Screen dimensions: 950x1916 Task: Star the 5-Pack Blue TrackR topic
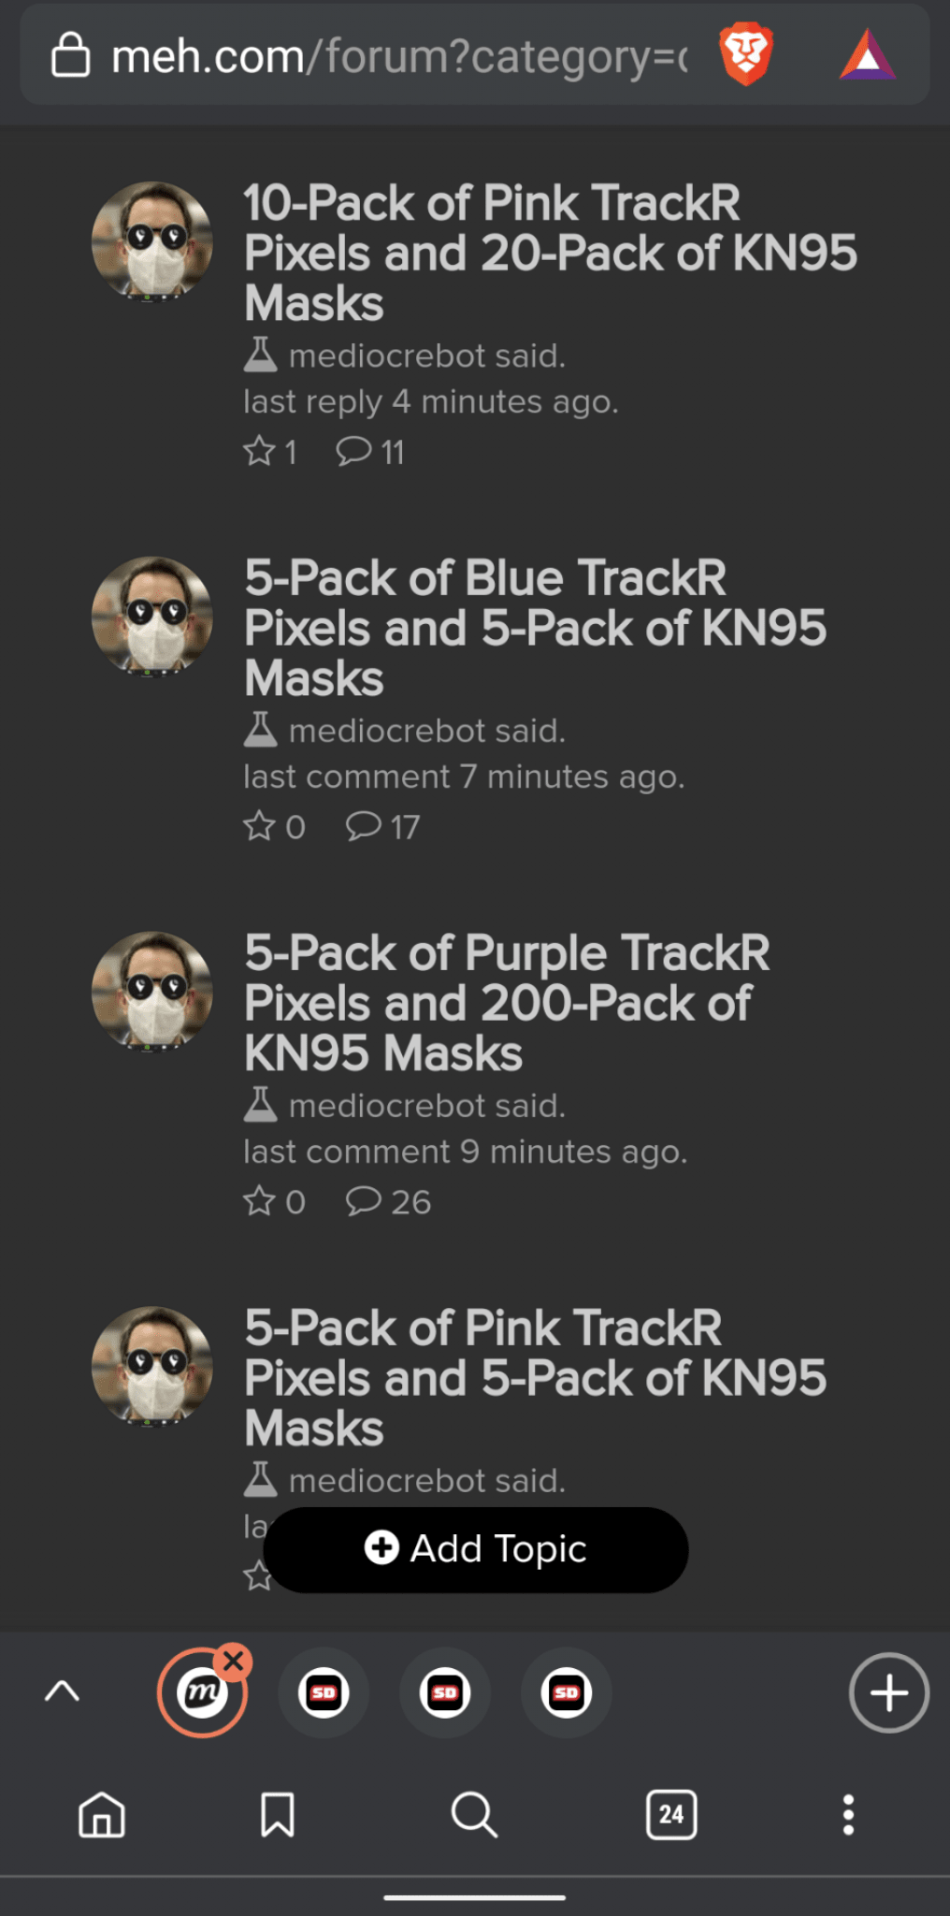259,826
